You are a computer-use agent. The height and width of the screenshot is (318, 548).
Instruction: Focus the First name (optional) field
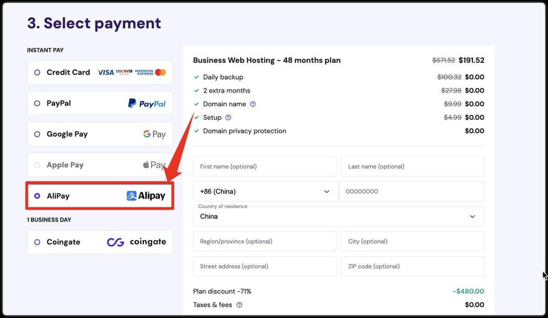pos(265,167)
